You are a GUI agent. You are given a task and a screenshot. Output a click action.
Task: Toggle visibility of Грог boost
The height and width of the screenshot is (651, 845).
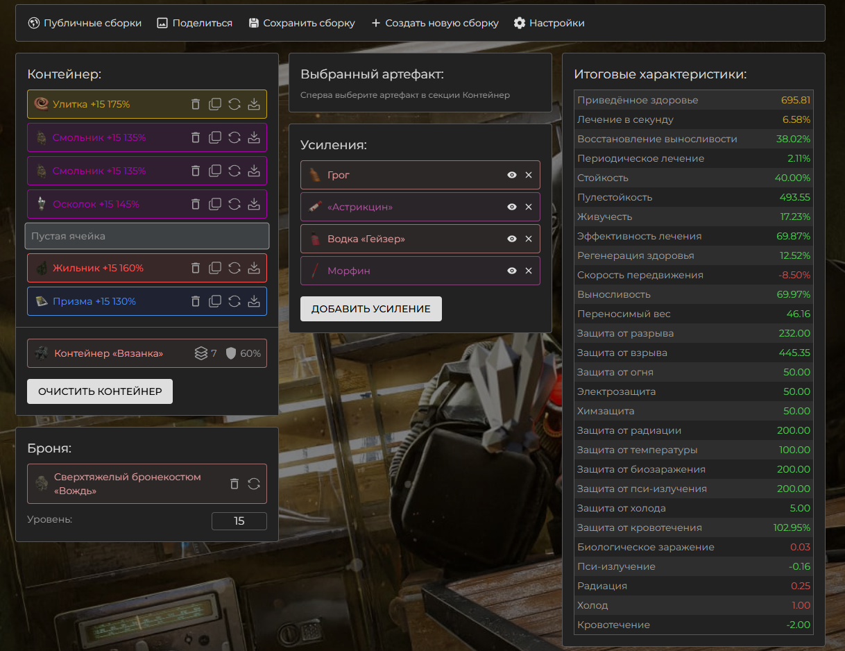coord(512,175)
